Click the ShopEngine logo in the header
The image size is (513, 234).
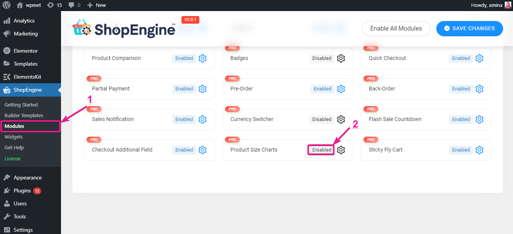tap(124, 29)
